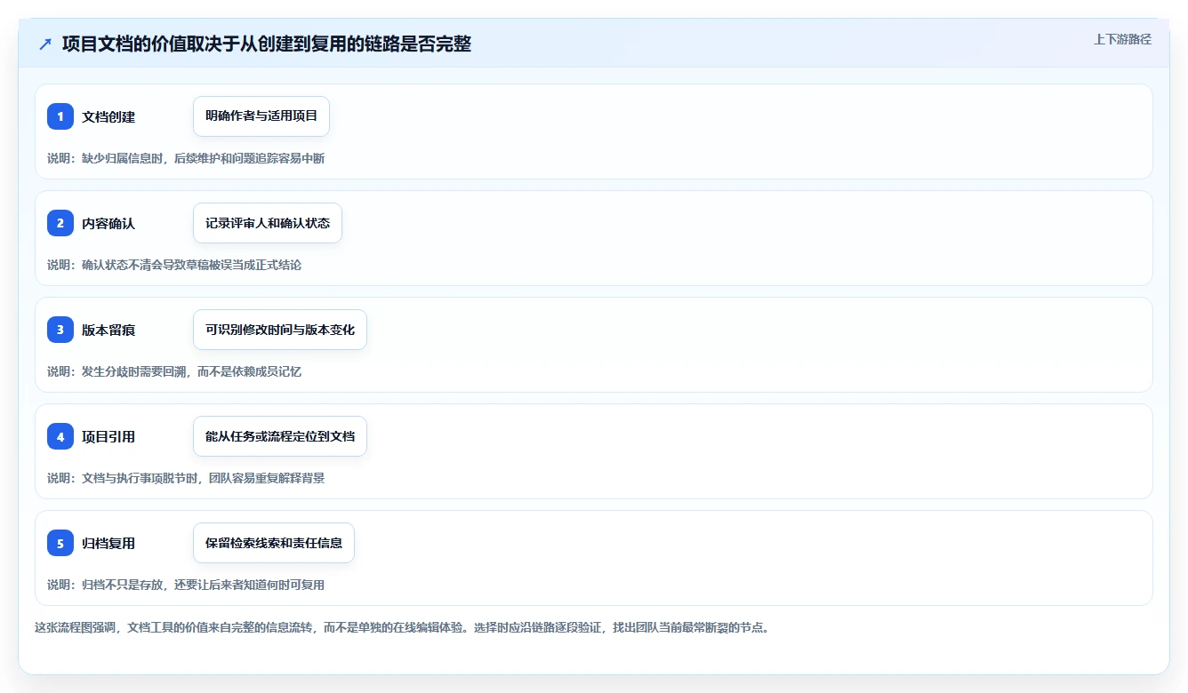
Task: Click the 版本留痕 step title
Action: tap(108, 330)
